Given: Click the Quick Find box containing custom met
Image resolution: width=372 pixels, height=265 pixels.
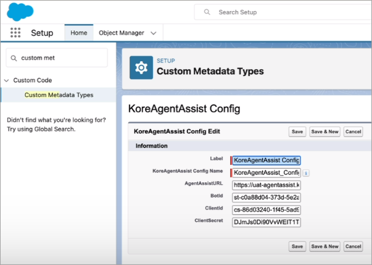Looking at the screenshot, I should (x=57, y=58).
